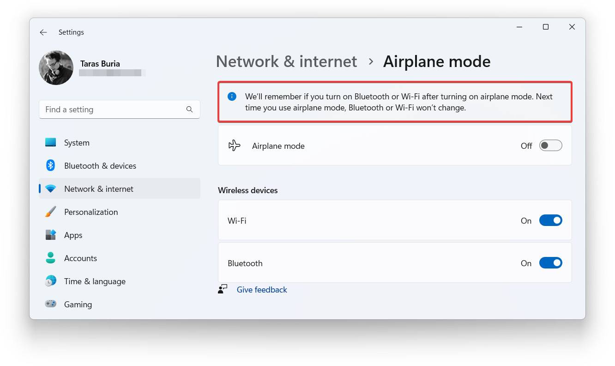Turn on Airplane mode
The height and width of the screenshot is (366, 615).
tap(550, 145)
